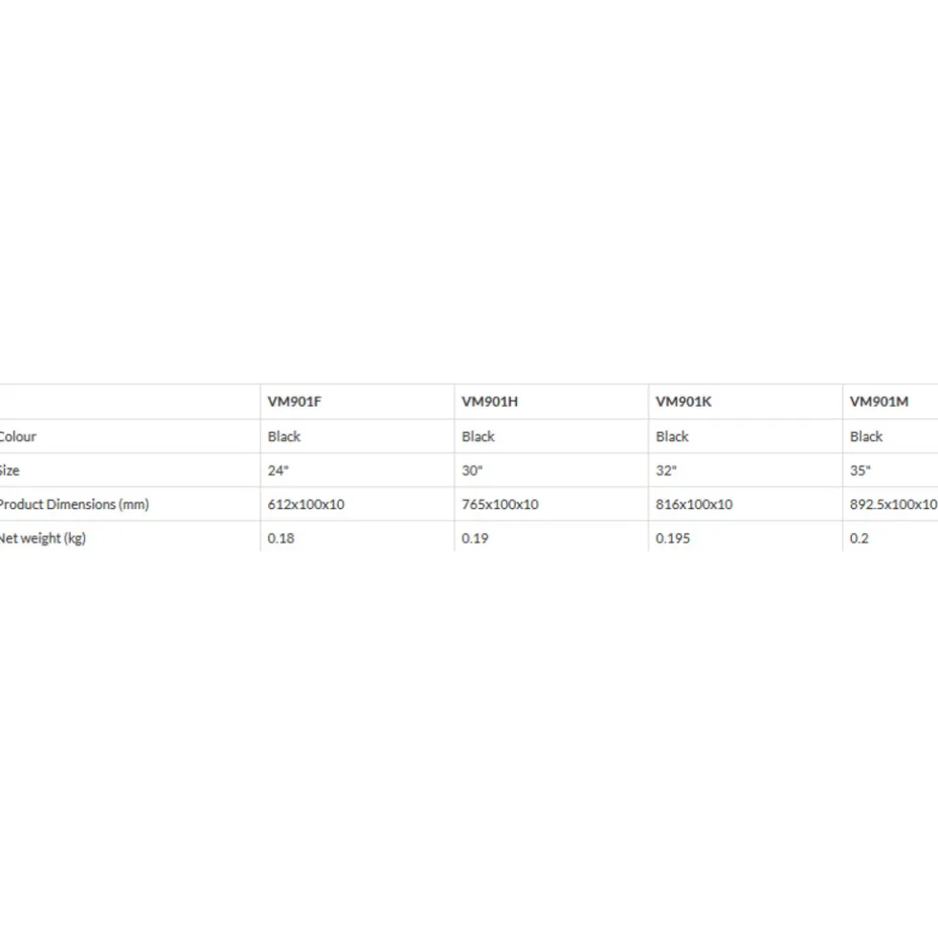Viewport: 938px width, 938px height.
Task: Click the 0.18 net weight value
Action: click(281, 538)
